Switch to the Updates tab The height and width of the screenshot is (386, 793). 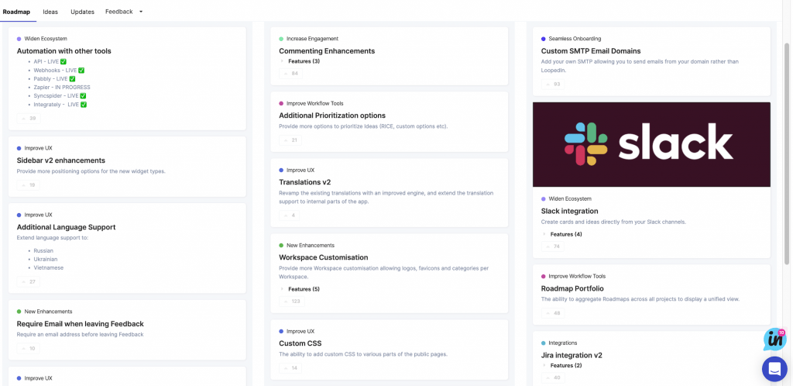pyautogui.click(x=82, y=12)
